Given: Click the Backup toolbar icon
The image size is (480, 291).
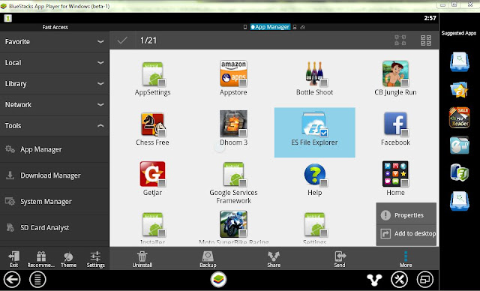Looking at the screenshot, I should [x=208, y=256].
